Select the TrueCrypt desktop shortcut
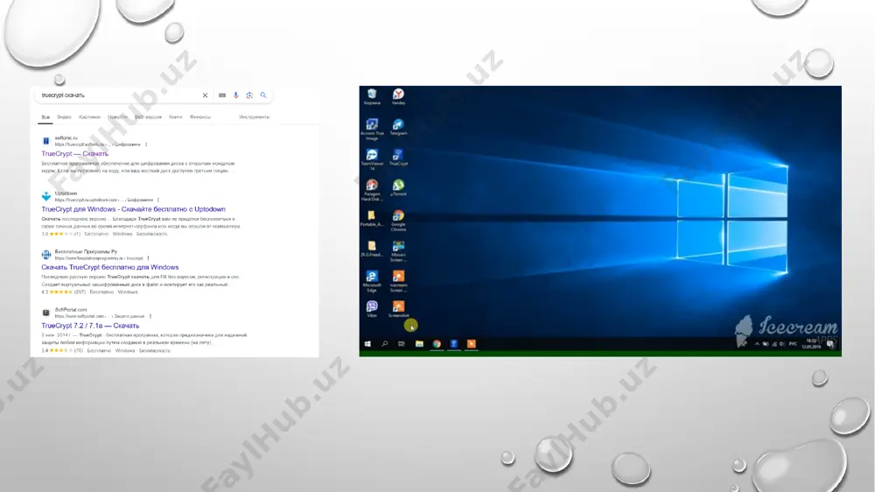Screen dimensions: 875x492 pyautogui.click(x=398, y=158)
